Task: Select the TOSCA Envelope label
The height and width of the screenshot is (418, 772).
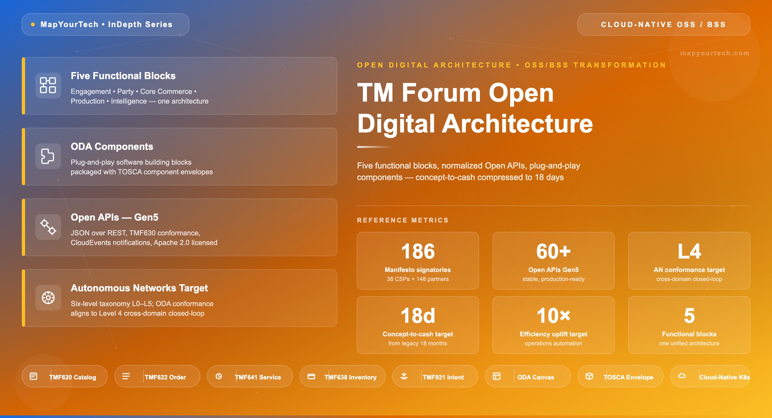Action: tap(629, 377)
